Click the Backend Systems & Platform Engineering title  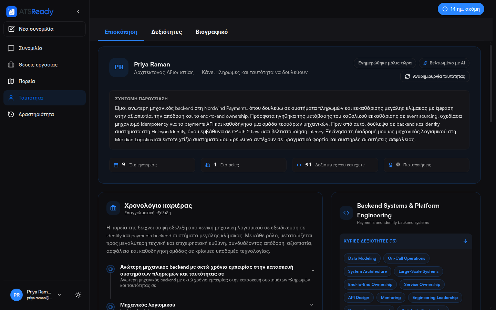(398, 210)
